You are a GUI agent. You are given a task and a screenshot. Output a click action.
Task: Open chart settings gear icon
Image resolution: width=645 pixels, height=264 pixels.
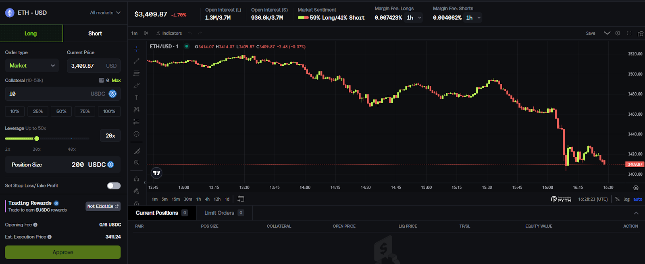click(x=618, y=33)
